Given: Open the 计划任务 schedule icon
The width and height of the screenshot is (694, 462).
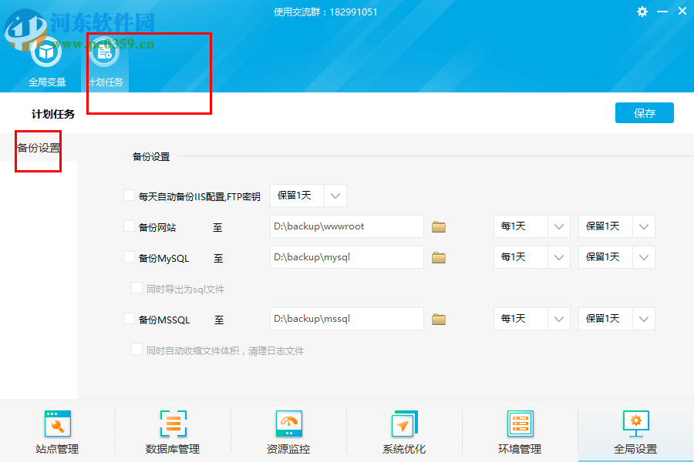Looking at the screenshot, I should (104, 53).
